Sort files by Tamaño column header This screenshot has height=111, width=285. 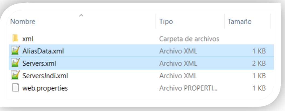(240, 21)
